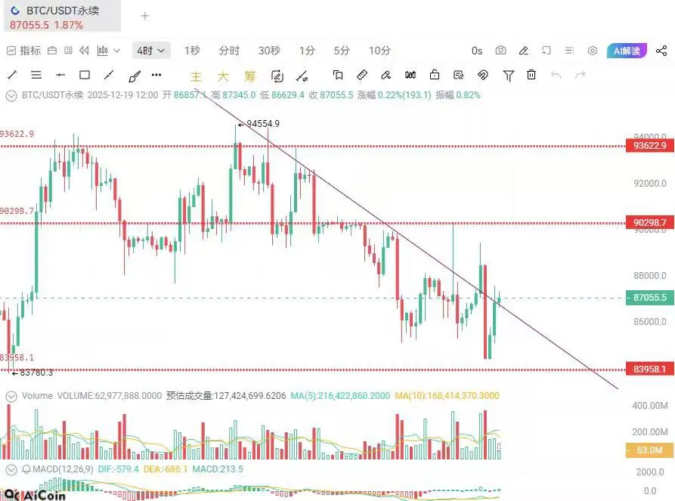
Task: Open the chart layout split icon
Action: pos(69,51)
